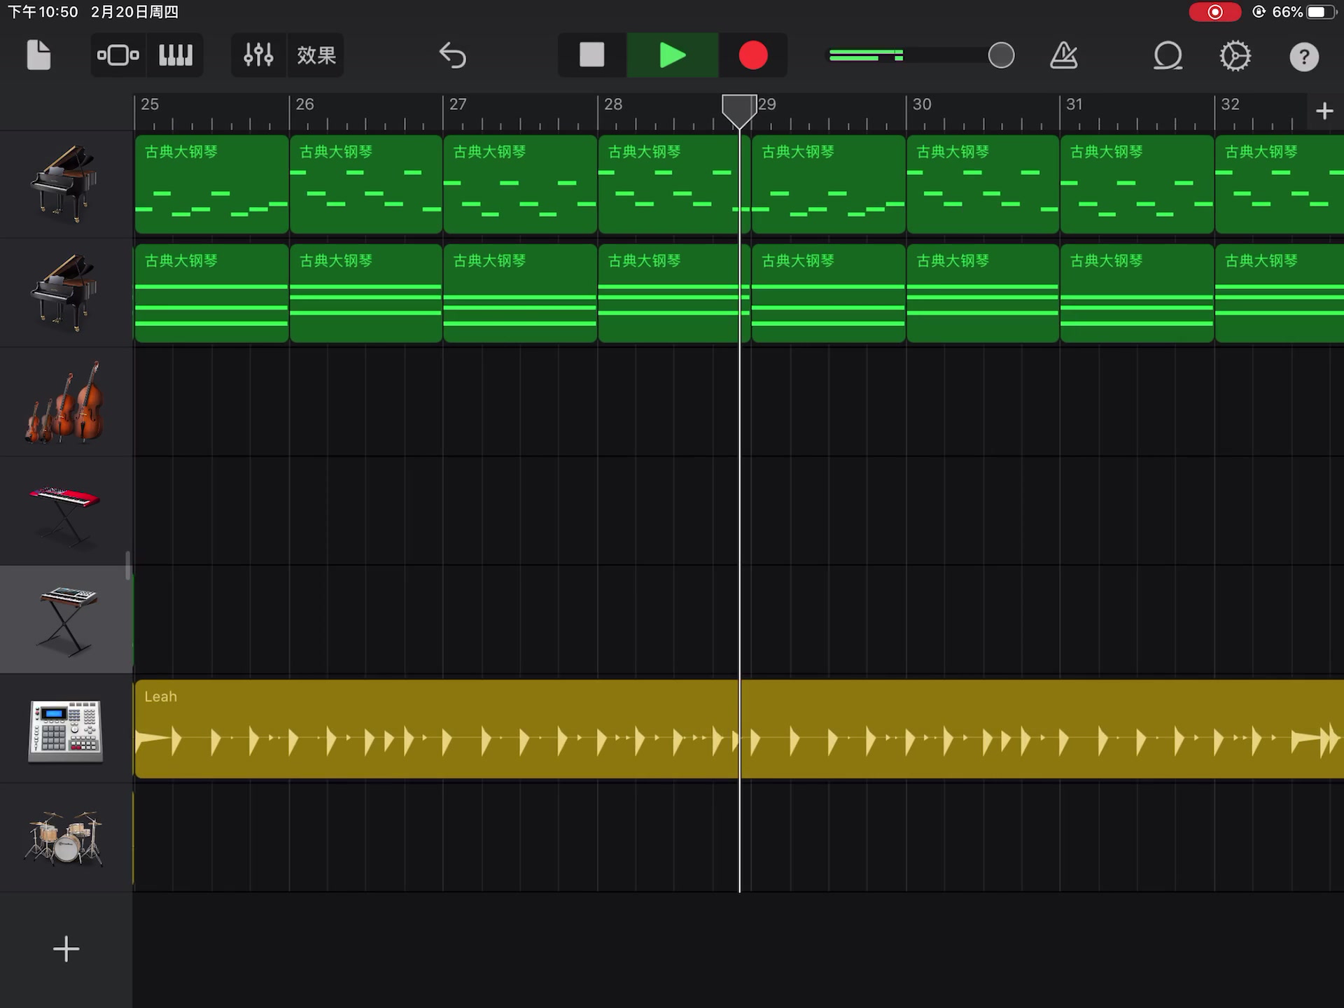This screenshot has width=1344, height=1008.
Task: Tap the clock time in status bar
Action: pyautogui.click(x=43, y=12)
